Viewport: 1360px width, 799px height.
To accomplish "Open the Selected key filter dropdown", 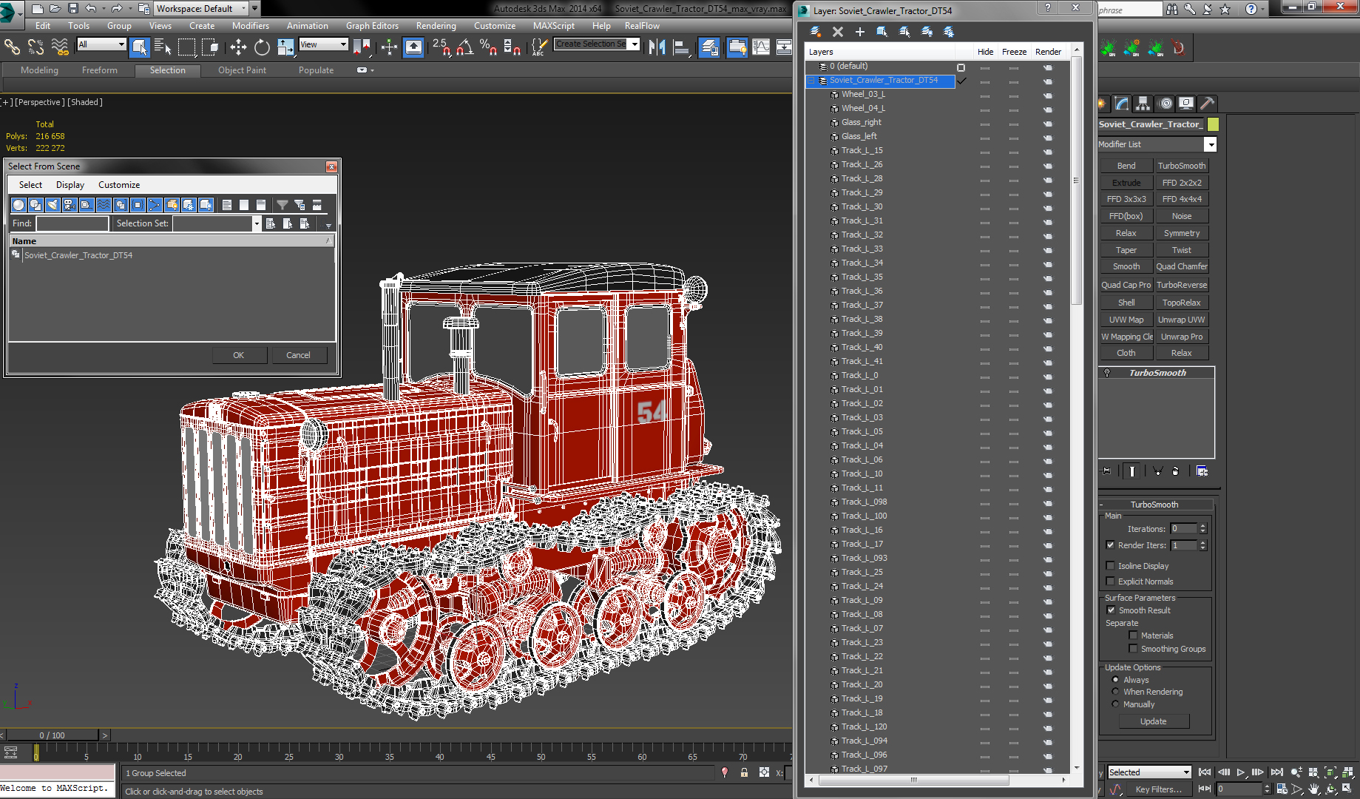I will (x=1149, y=772).
